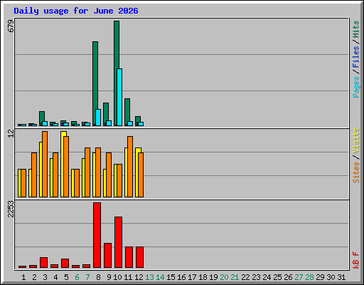Screen dimensions: 364x285
Task: Select day label 1 on the x-axis
Action: tap(23, 277)
